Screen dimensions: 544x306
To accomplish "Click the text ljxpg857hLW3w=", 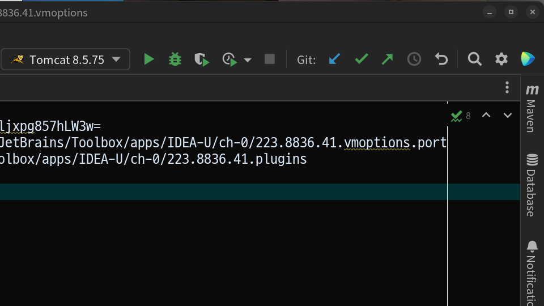I will pyautogui.click(x=50, y=126).
